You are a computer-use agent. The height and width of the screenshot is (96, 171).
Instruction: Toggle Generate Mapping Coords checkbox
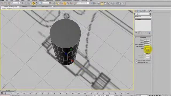pyautogui.click(x=136, y=60)
